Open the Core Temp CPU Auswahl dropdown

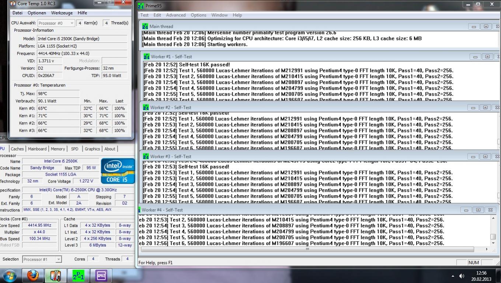pos(56,23)
